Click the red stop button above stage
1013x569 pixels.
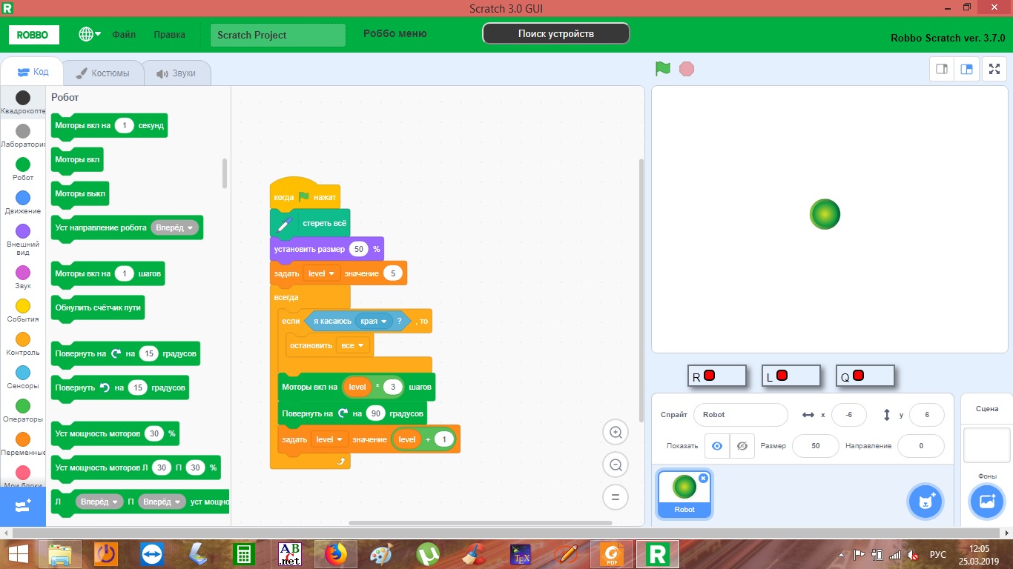click(x=687, y=69)
